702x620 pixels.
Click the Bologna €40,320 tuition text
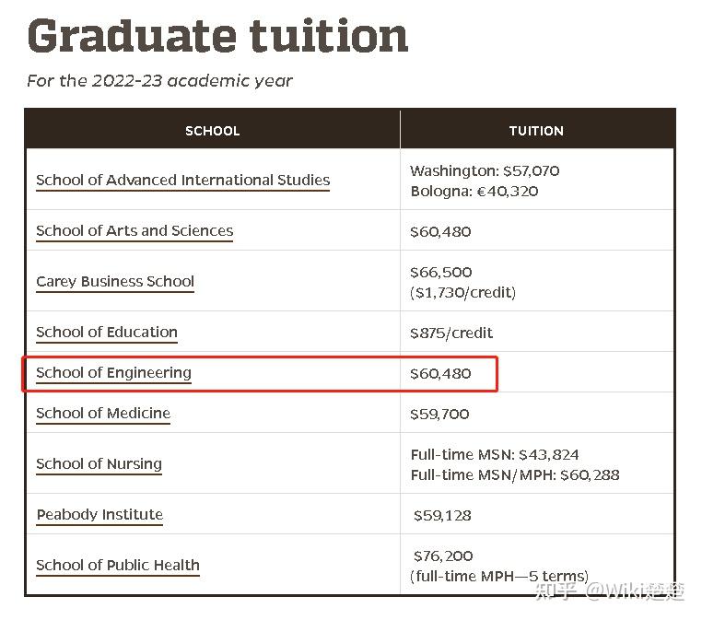474,192
